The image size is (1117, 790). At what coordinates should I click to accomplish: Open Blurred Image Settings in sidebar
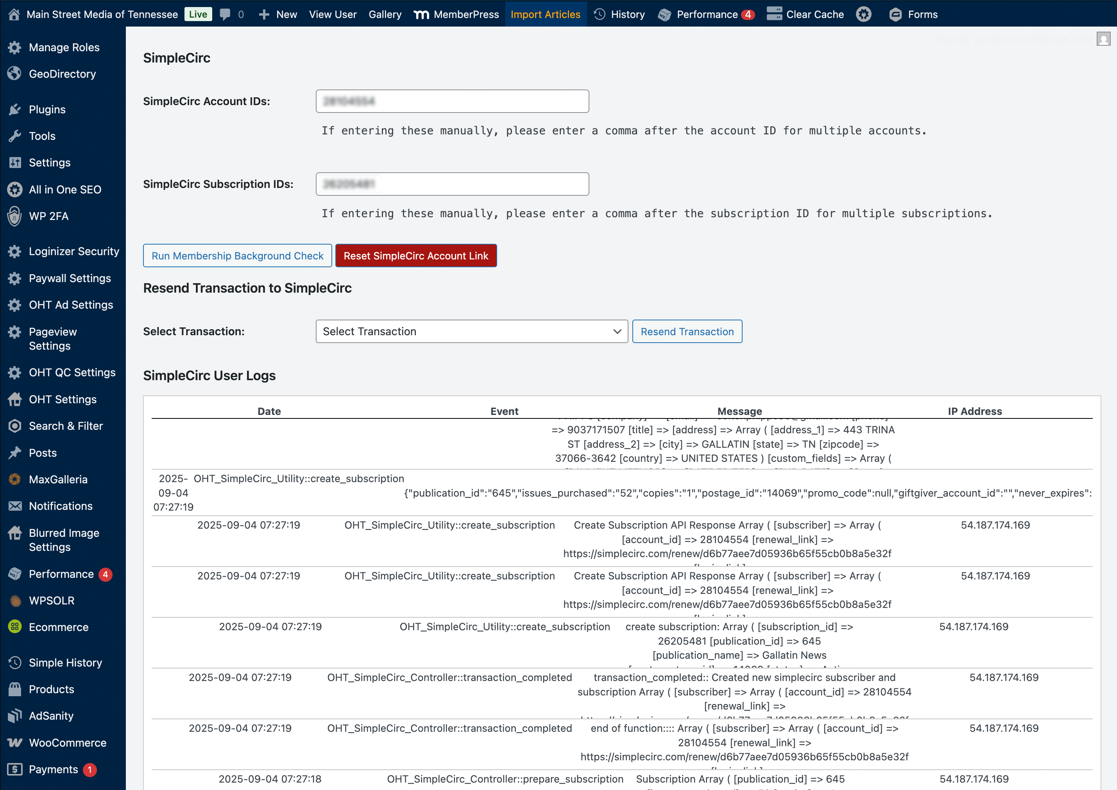tap(64, 540)
